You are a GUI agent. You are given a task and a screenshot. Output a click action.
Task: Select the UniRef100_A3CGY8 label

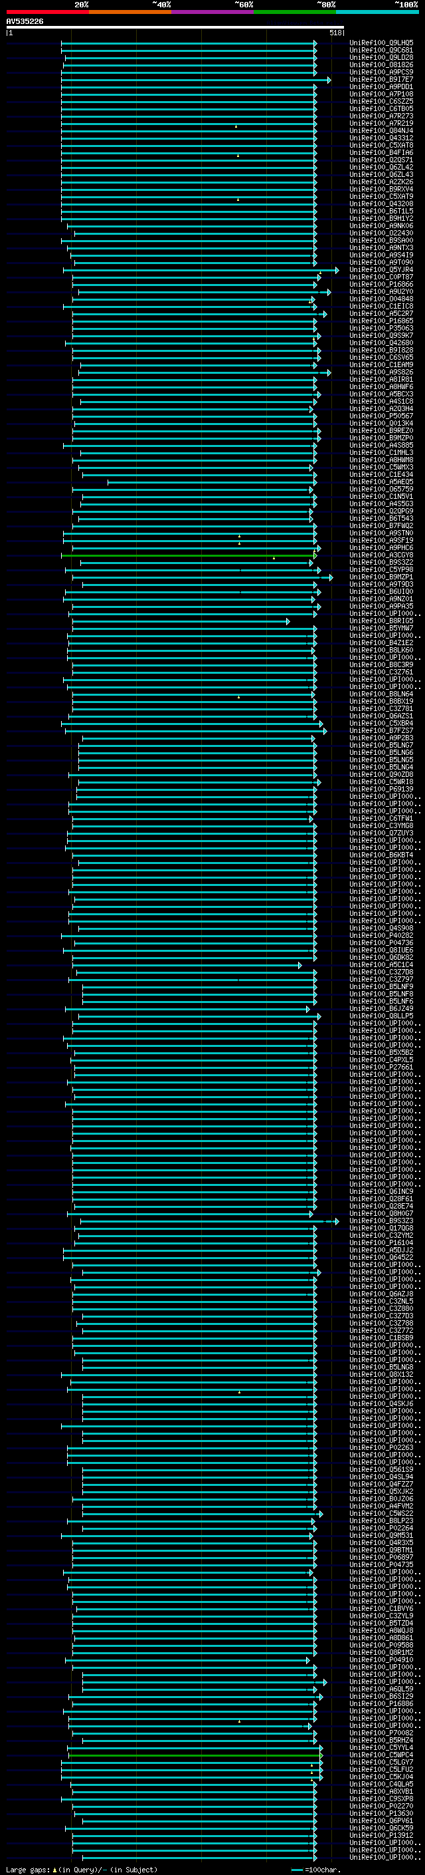[381, 555]
